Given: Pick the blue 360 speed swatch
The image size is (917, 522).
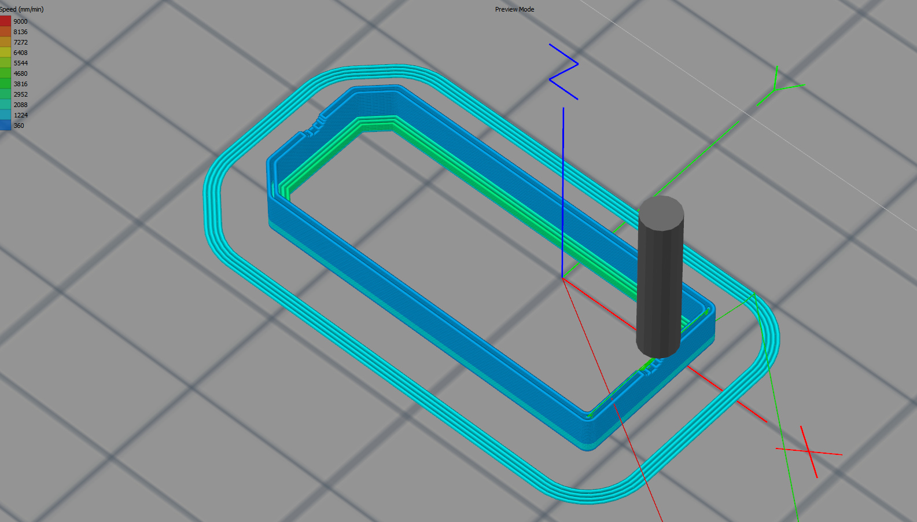Looking at the screenshot, I should click(5, 126).
